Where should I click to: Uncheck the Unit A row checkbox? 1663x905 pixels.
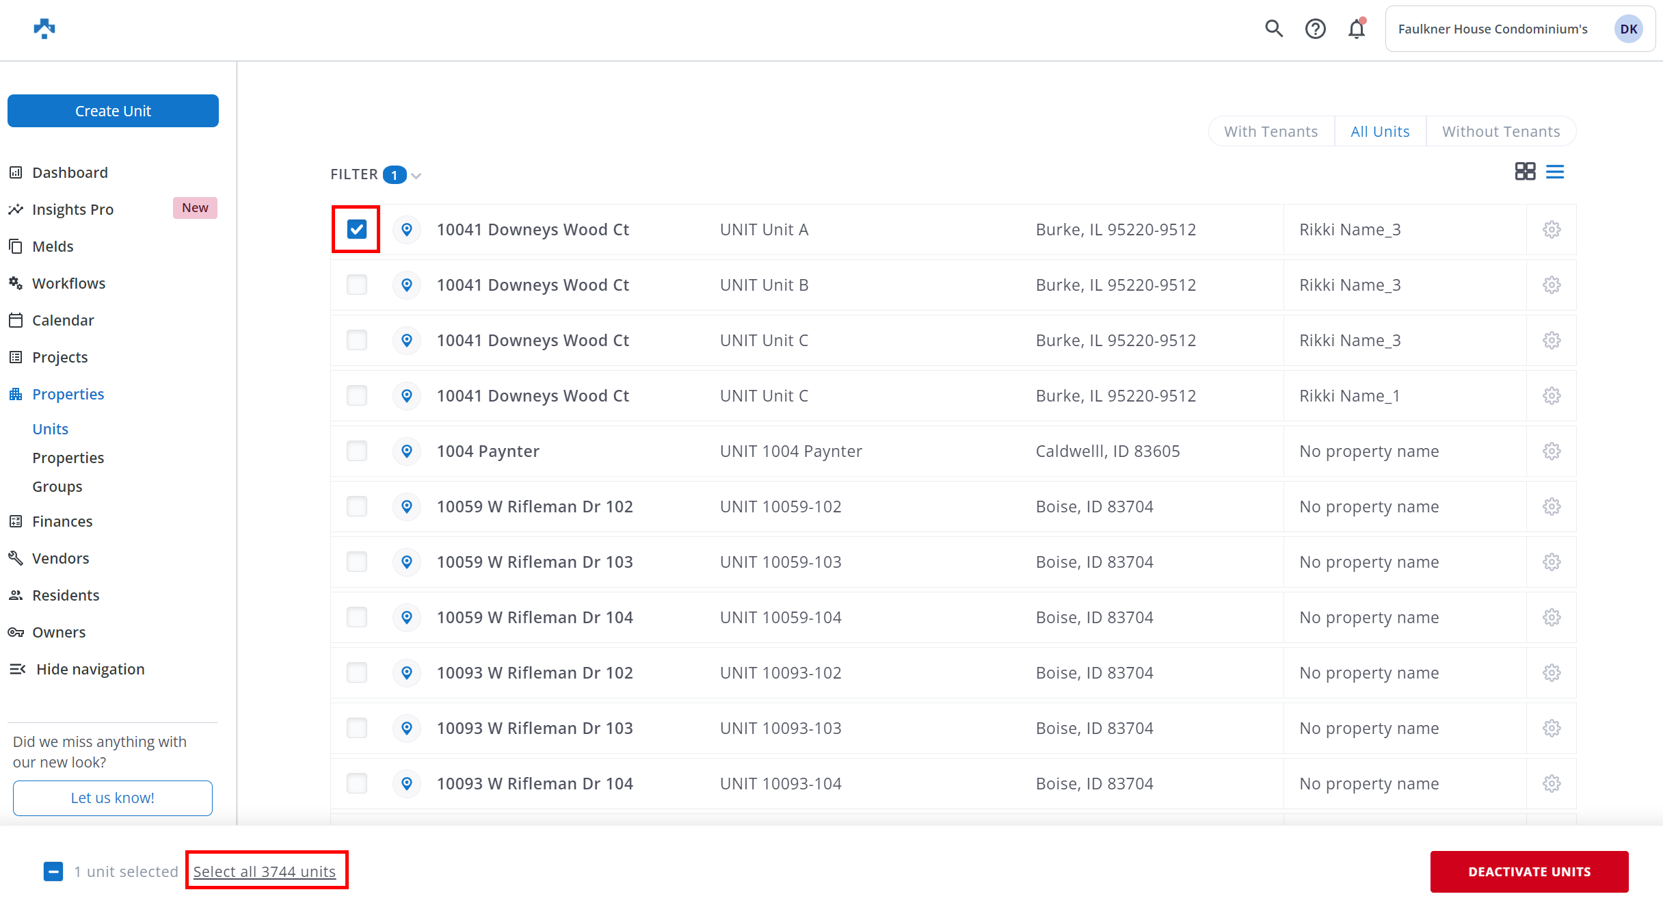point(357,229)
